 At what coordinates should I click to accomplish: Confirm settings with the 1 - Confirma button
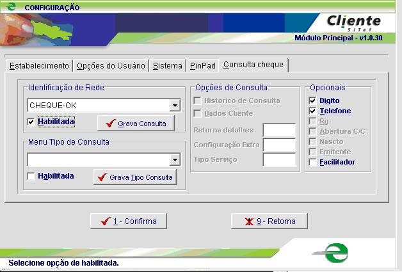[129, 221]
